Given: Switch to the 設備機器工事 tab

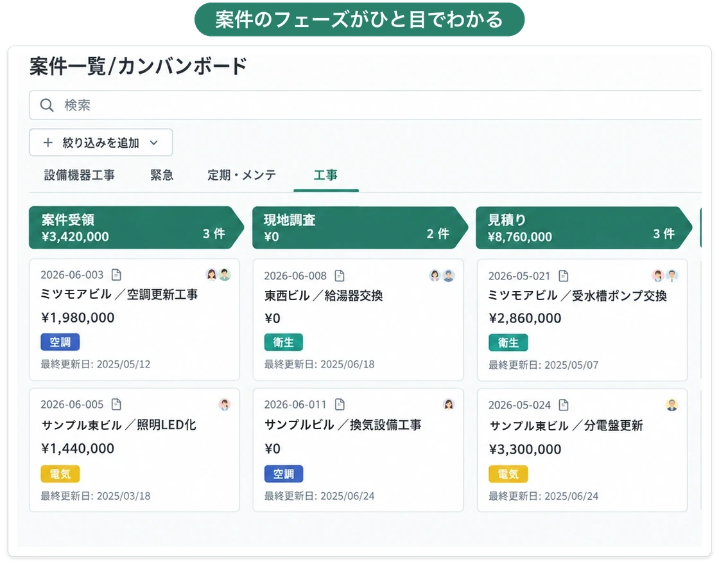Looking at the screenshot, I should 80,175.
